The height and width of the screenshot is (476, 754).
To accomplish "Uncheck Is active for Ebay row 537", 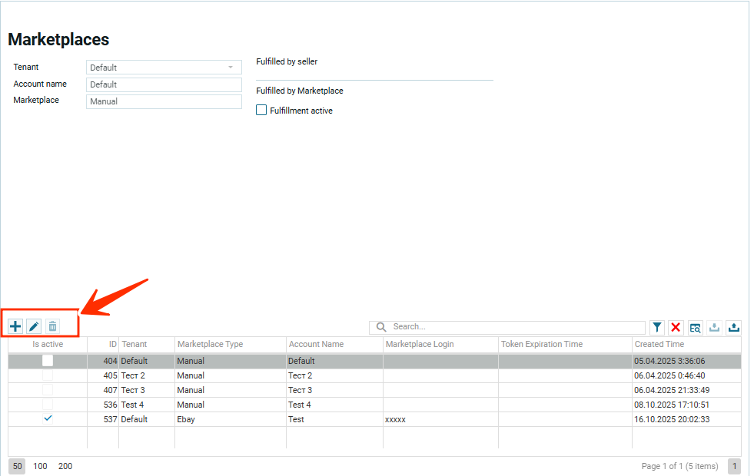I will point(48,419).
